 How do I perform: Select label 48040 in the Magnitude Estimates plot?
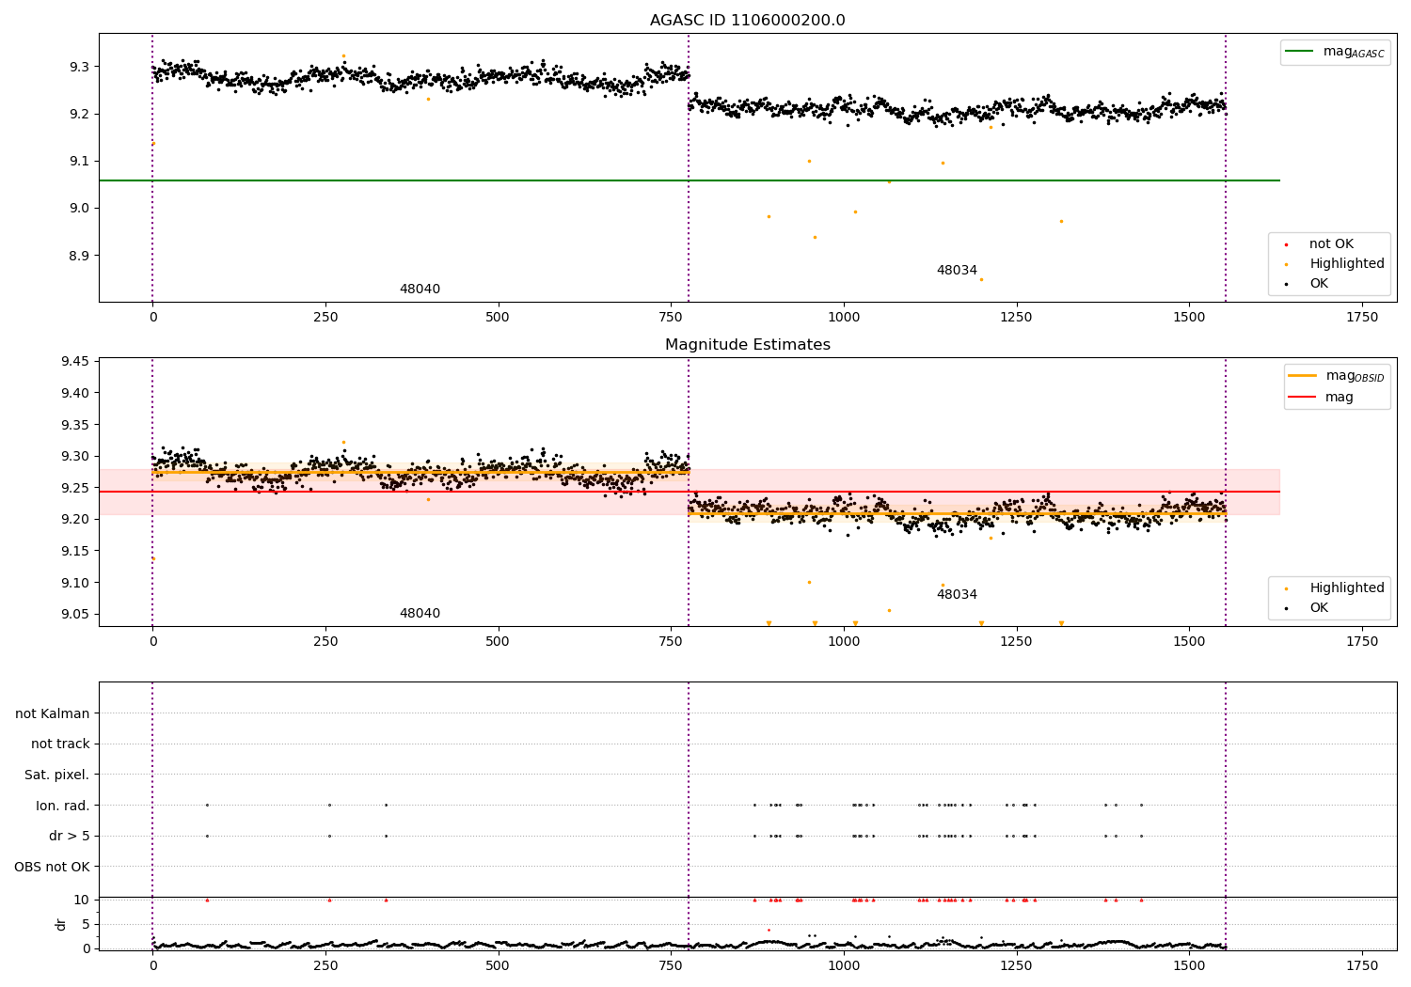420,614
